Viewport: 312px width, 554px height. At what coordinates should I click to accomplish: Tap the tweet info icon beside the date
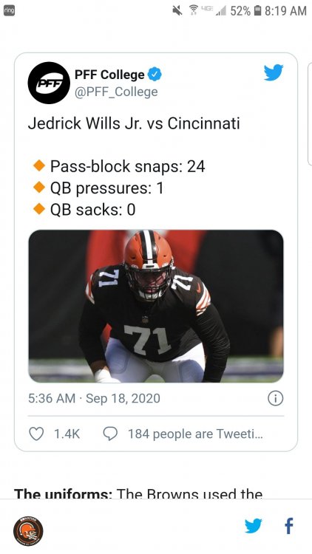[276, 399]
